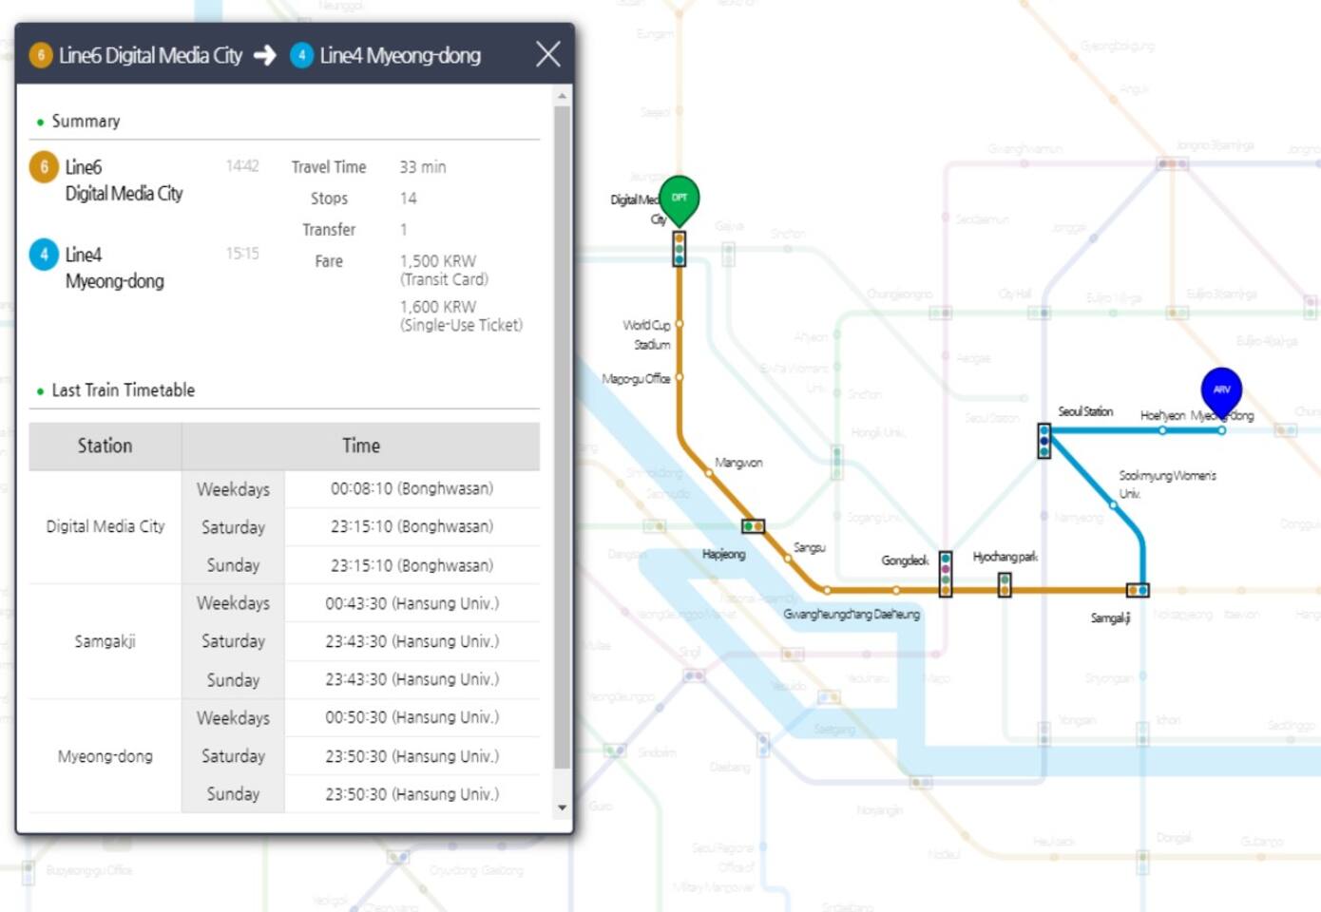Click the World Cup Stadium station label

(x=647, y=334)
